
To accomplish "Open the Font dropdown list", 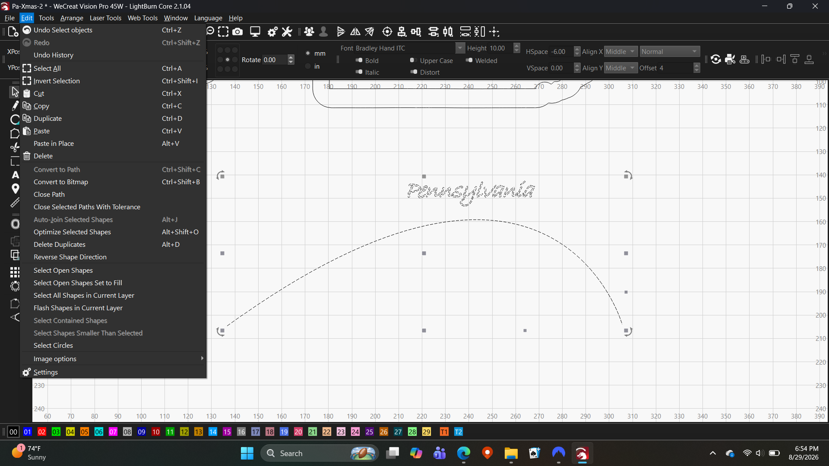I will click(x=460, y=48).
